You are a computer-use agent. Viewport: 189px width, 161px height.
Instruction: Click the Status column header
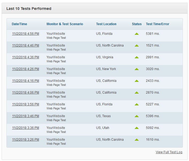[137, 24]
